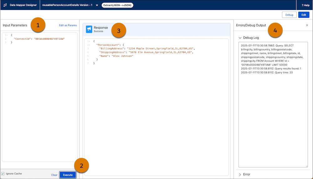Fold line 1 of Response JSON
Screen dimensions: 313x179
pyautogui.click(x=90, y=41)
